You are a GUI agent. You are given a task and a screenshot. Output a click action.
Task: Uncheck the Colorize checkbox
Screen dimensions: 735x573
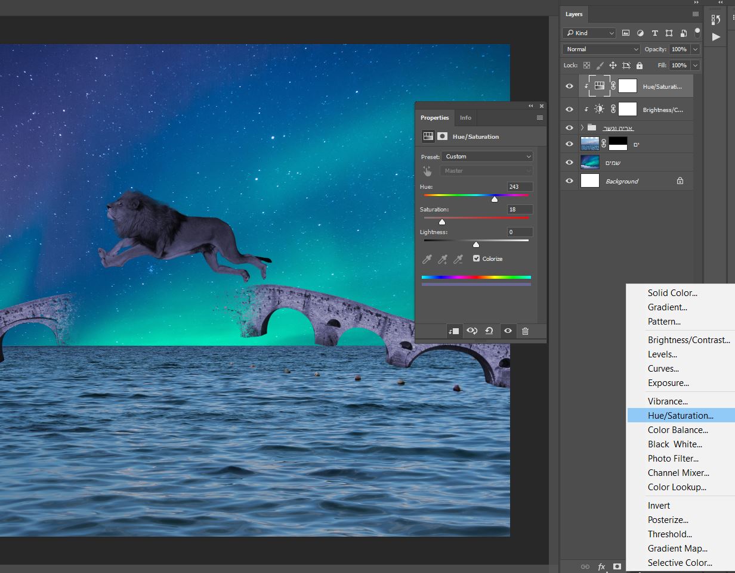point(476,259)
